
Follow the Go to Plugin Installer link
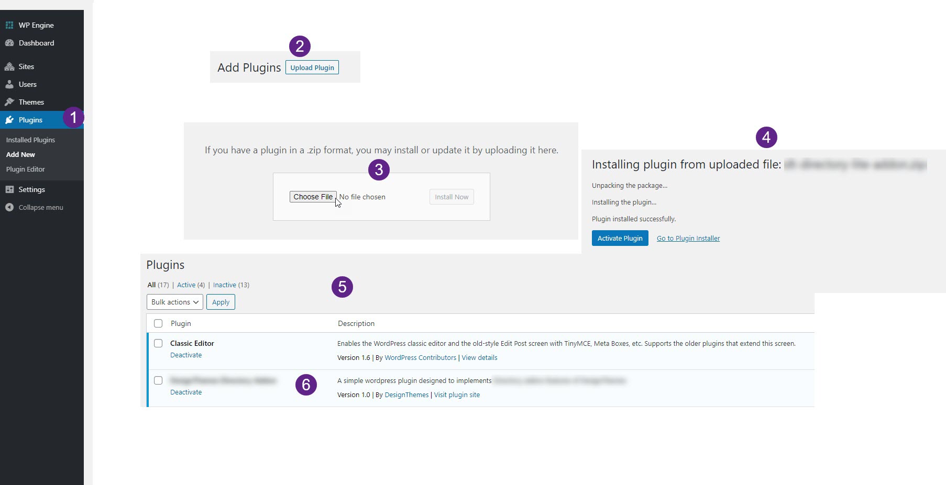[688, 238]
